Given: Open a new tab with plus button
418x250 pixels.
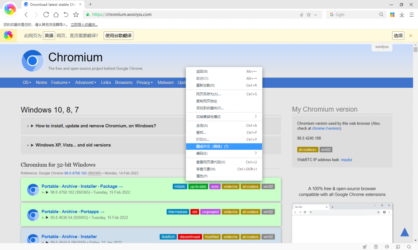Looking at the screenshot, I should point(90,4).
